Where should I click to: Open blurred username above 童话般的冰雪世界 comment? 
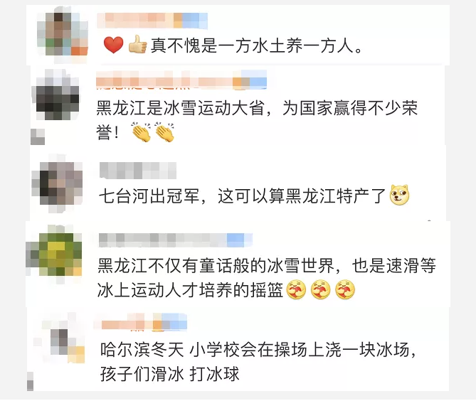176,240
